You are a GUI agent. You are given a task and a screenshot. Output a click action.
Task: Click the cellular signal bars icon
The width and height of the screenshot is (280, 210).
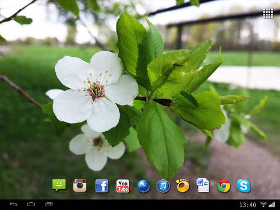[x=272, y=205]
